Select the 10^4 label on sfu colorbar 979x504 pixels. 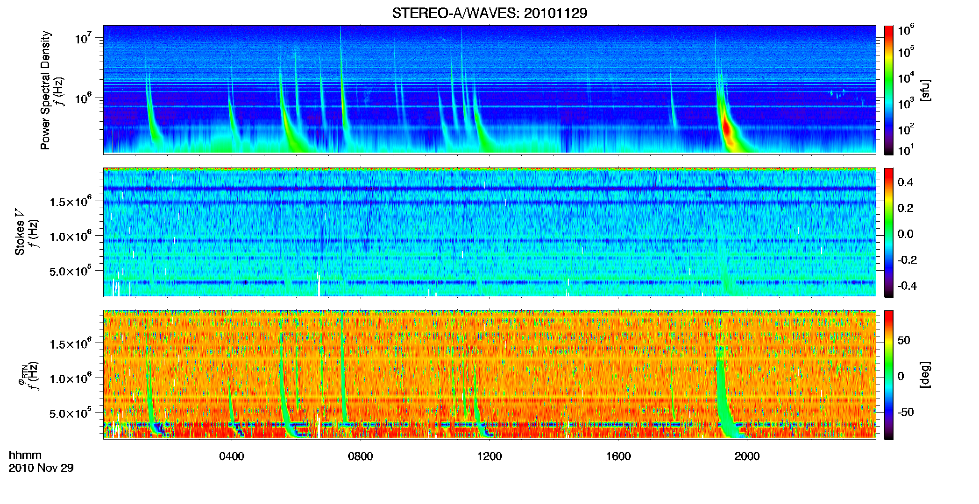(x=906, y=77)
